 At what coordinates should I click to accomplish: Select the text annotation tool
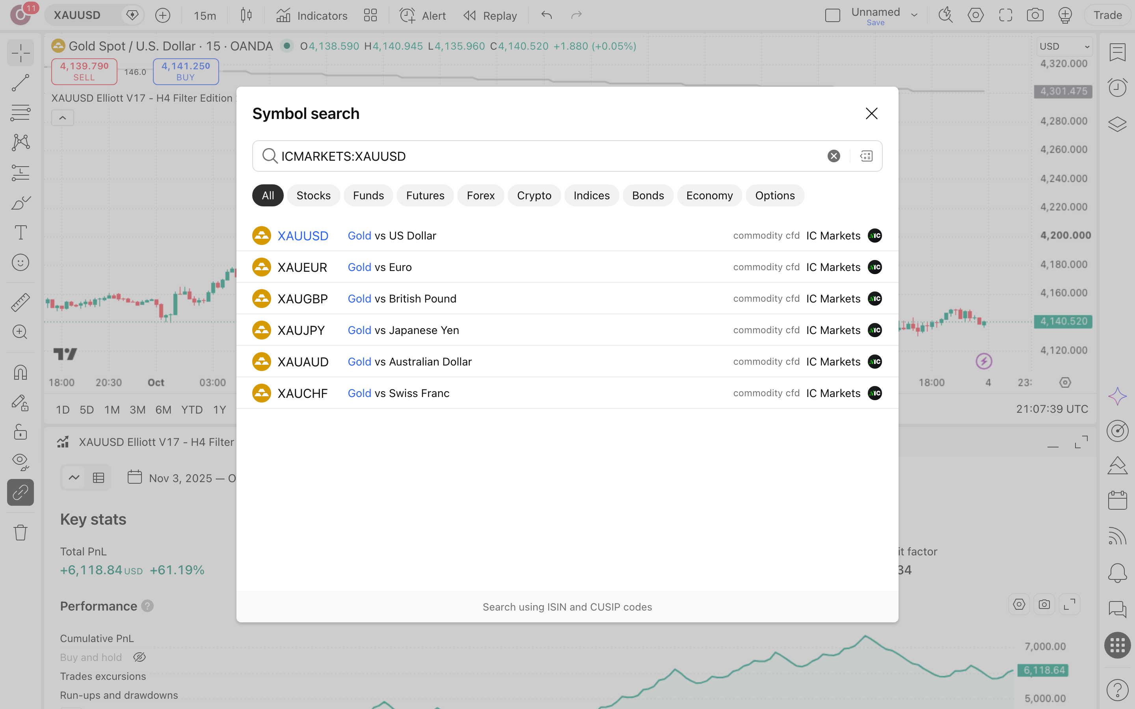tap(20, 232)
